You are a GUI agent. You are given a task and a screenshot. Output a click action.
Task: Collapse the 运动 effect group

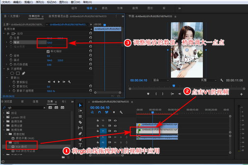pos(4,33)
